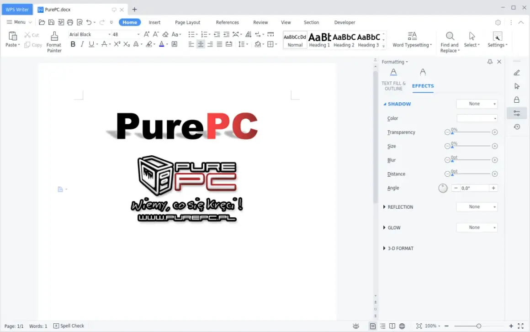Clear formatting with eraser icon
This screenshot has height=332, width=530.
pos(165,34)
